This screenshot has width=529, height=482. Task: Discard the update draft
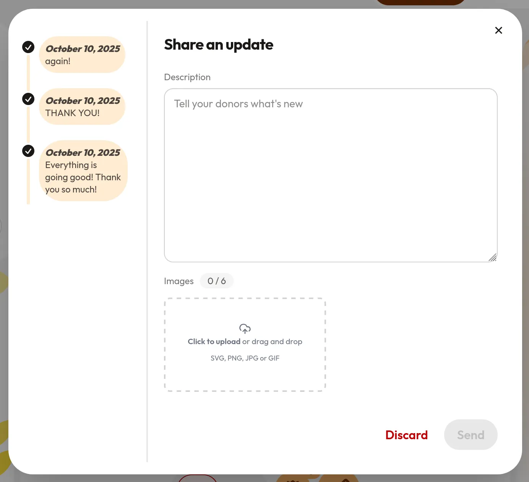406,435
